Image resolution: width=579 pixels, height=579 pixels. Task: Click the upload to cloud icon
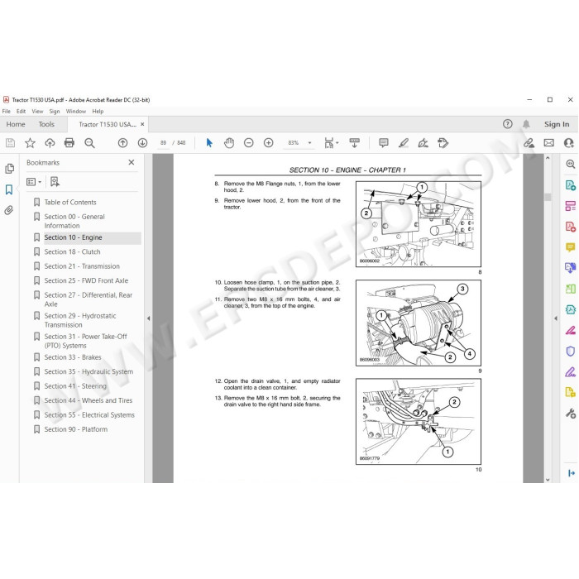[x=50, y=143]
